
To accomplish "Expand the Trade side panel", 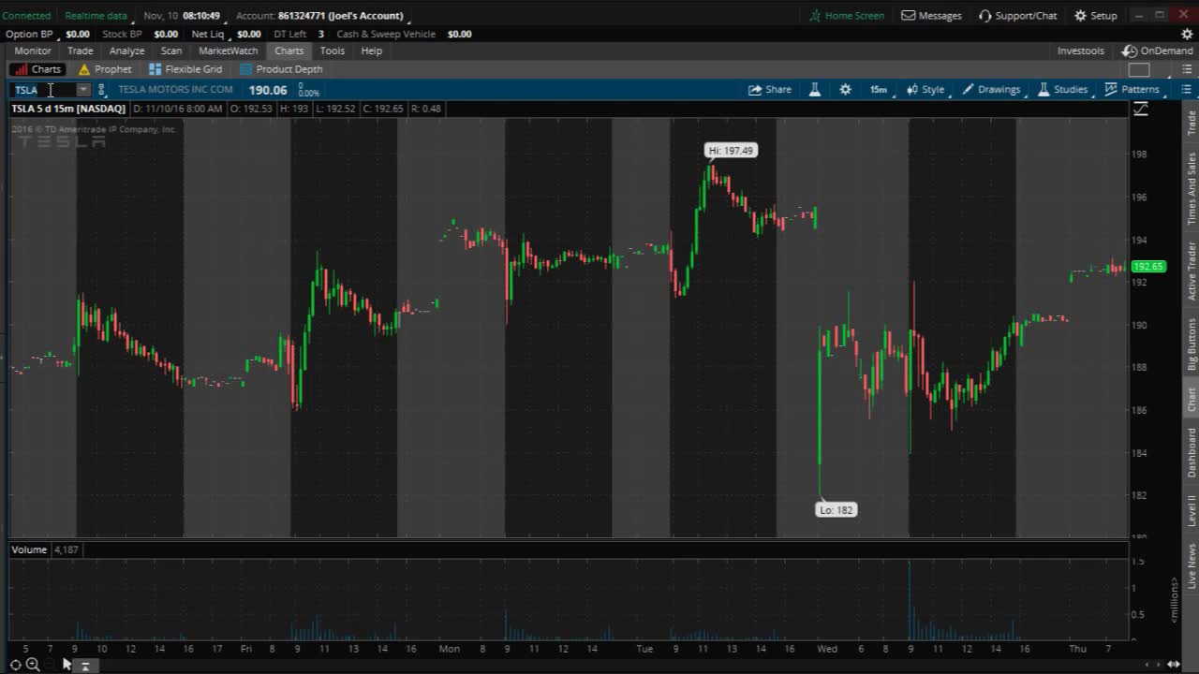I will pos(1192,123).
